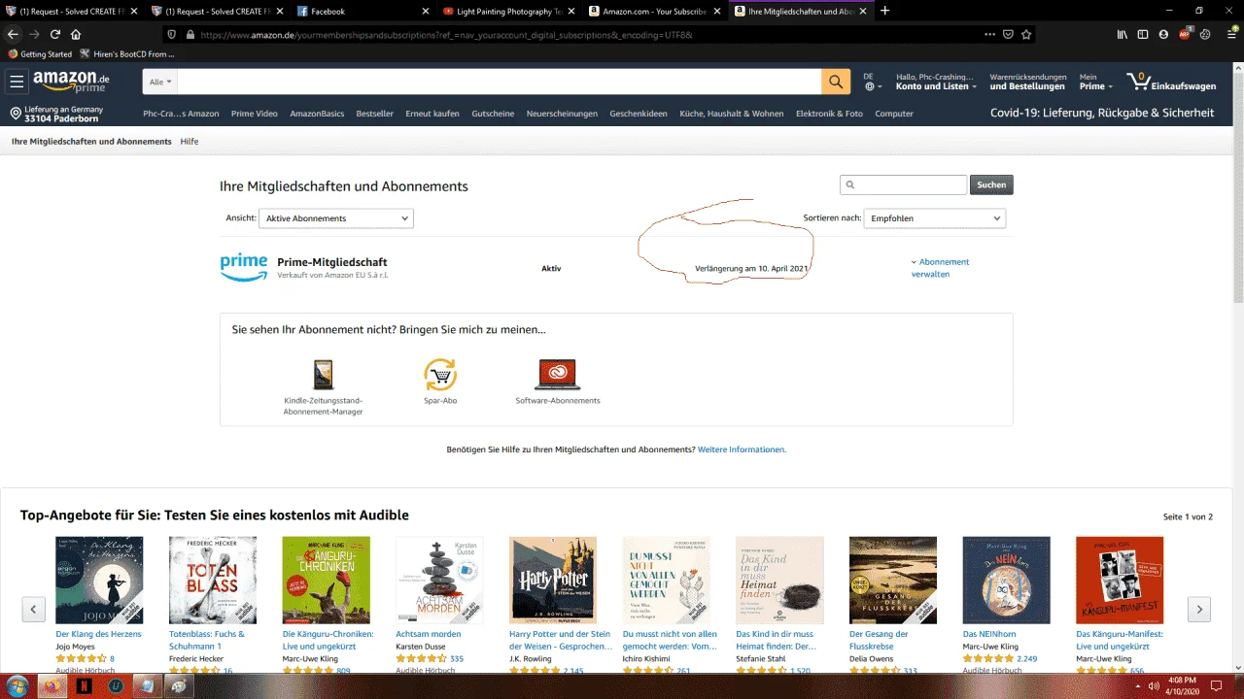Open Gutscheine in navigation bar
The height and width of the screenshot is (699, 1244).
pos(493,114)
